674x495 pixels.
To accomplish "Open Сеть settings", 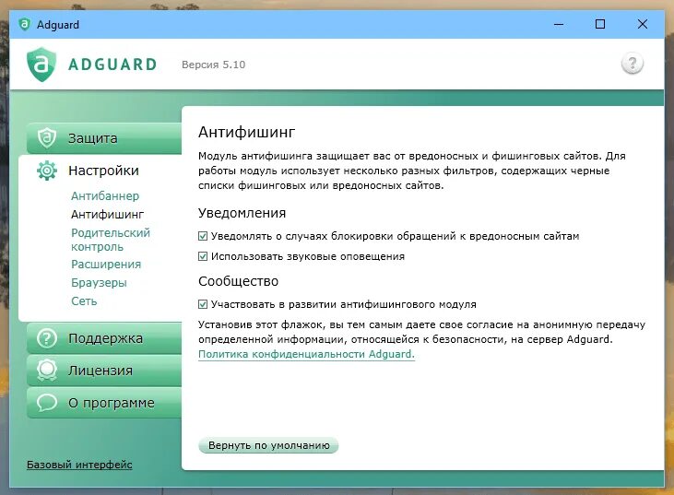I will coord(84,301).
